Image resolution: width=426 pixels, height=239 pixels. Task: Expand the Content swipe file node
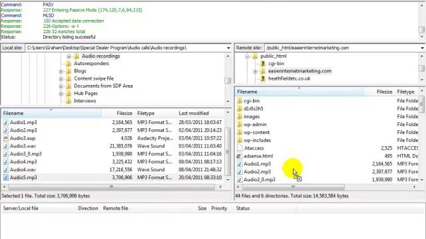tap(61, 79)
